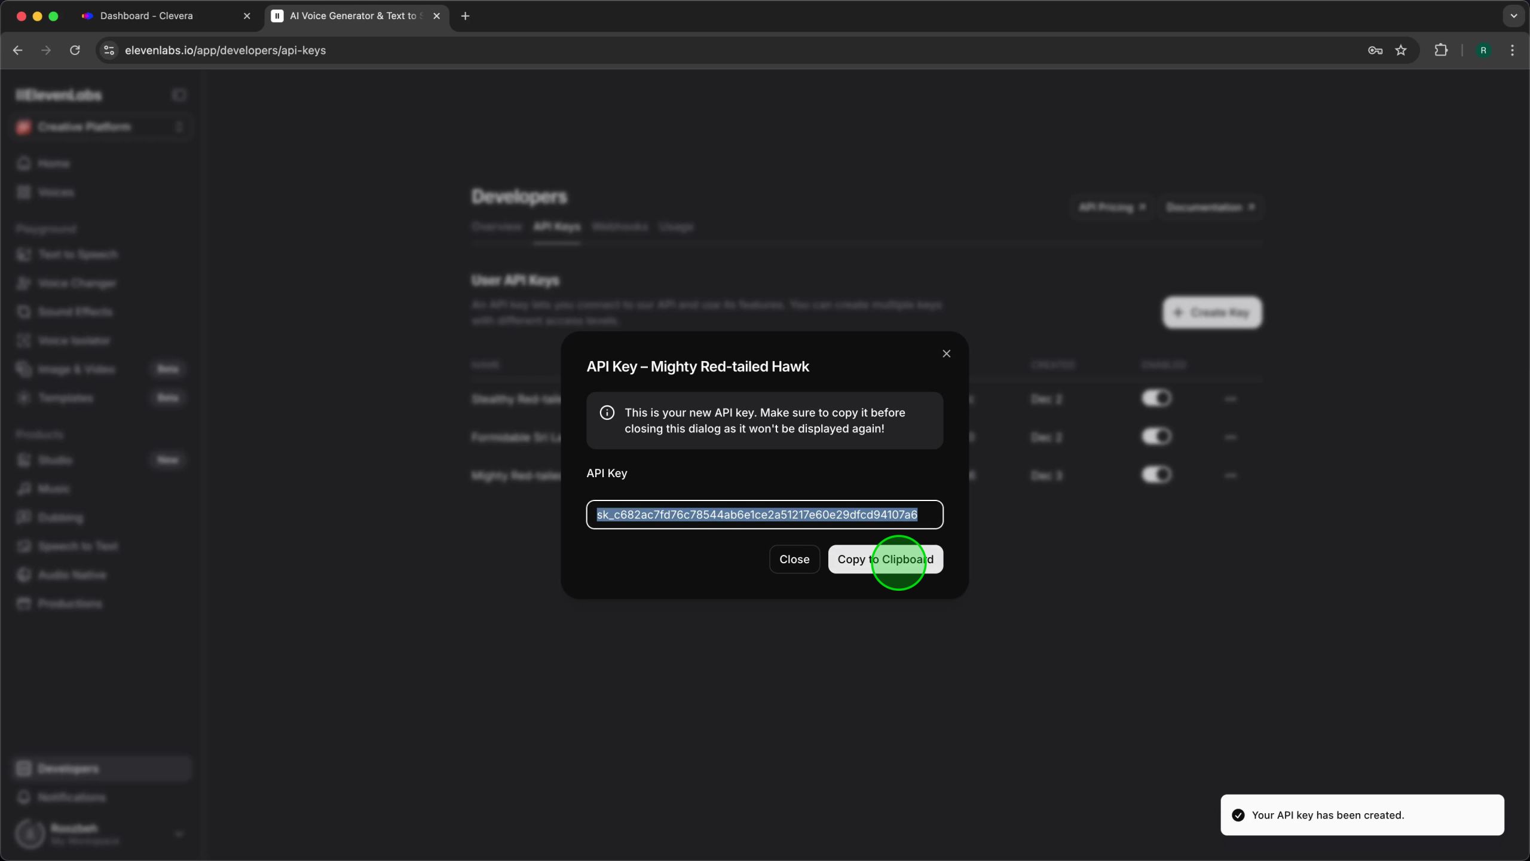Open the Chrome three-dot menu
The width and height of the screenshot is (1530, 861).
click(1513, 50)
